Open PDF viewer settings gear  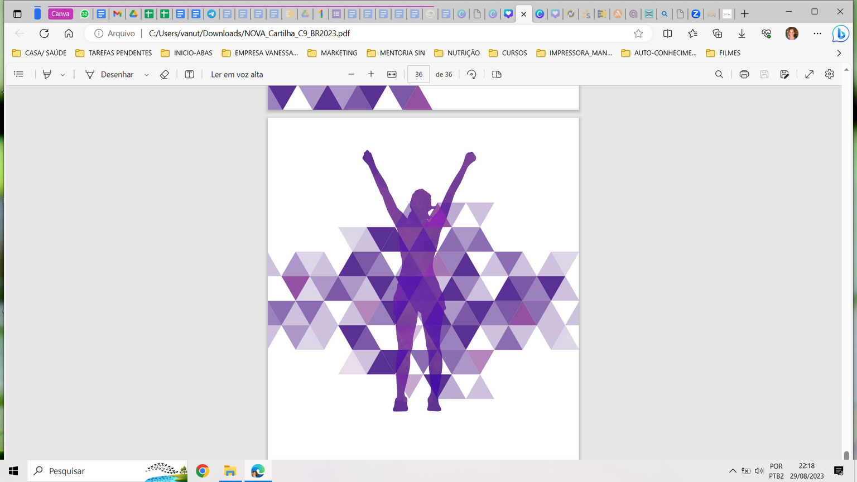click(829, 74)
